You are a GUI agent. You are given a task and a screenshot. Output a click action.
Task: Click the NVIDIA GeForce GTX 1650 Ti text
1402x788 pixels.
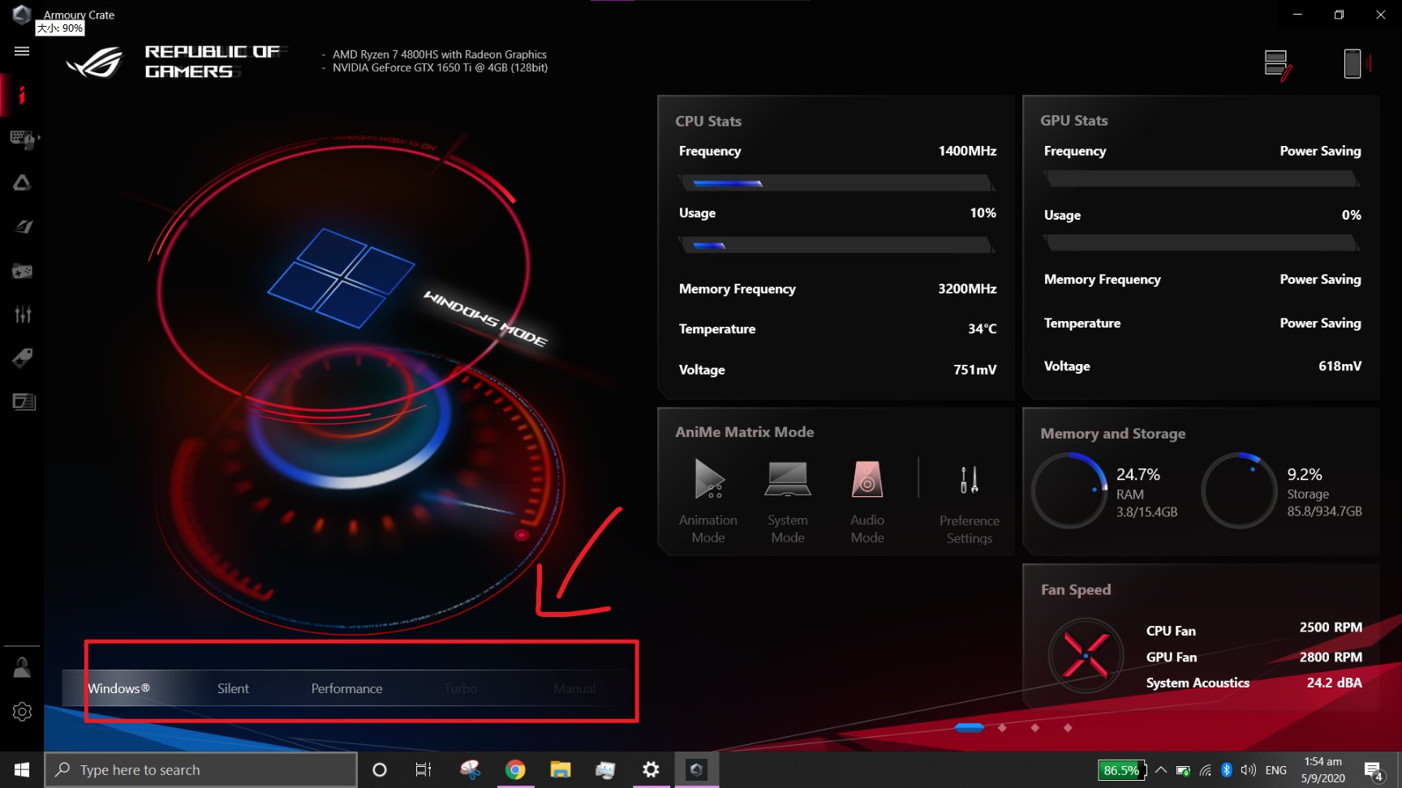pos(440,67)
